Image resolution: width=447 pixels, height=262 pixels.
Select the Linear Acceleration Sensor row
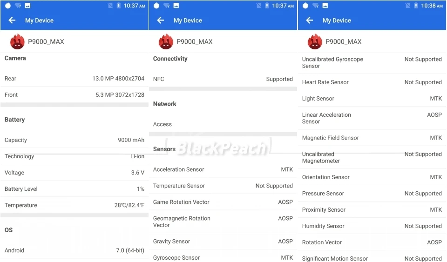(372, 118)
